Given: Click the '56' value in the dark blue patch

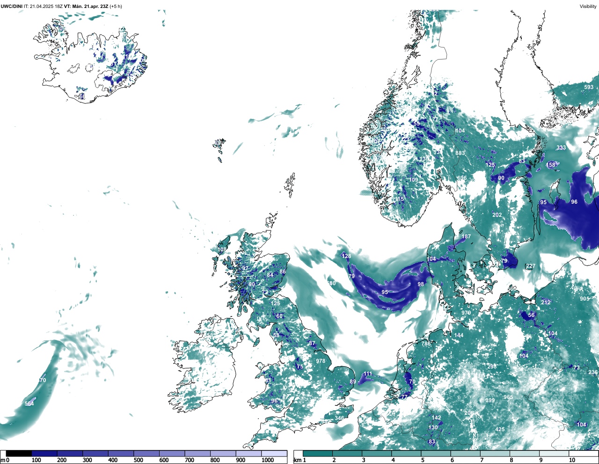Looking at the screenshot, I should tap(531, 316).
